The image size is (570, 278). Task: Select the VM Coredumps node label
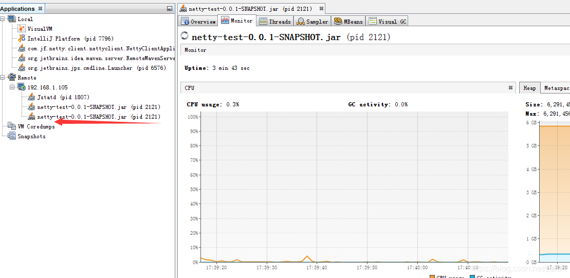[x=36, y=126]
